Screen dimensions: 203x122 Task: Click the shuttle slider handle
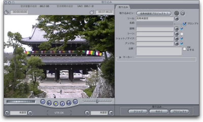[97, 101]
